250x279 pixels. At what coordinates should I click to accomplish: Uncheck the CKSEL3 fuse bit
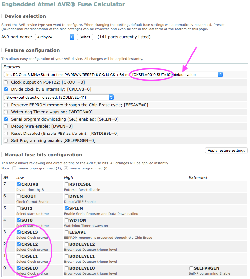[x=19, y=232]
